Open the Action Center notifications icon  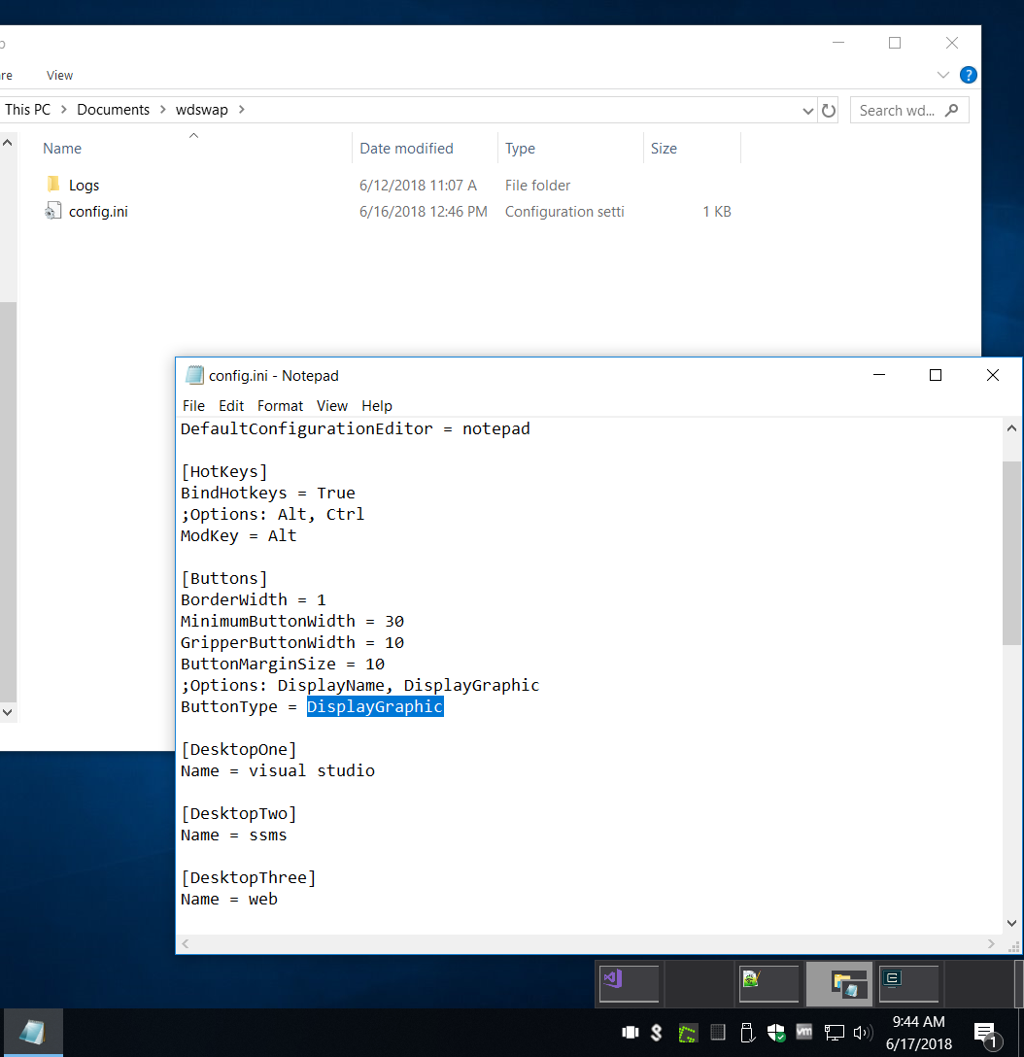click(x=985, y=1035)
